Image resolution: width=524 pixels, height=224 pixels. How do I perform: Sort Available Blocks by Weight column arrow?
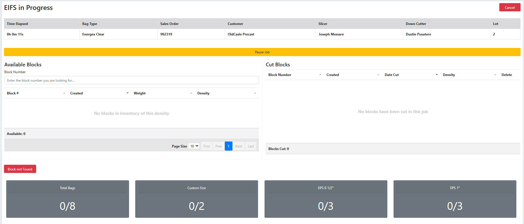tap(191, 93)
